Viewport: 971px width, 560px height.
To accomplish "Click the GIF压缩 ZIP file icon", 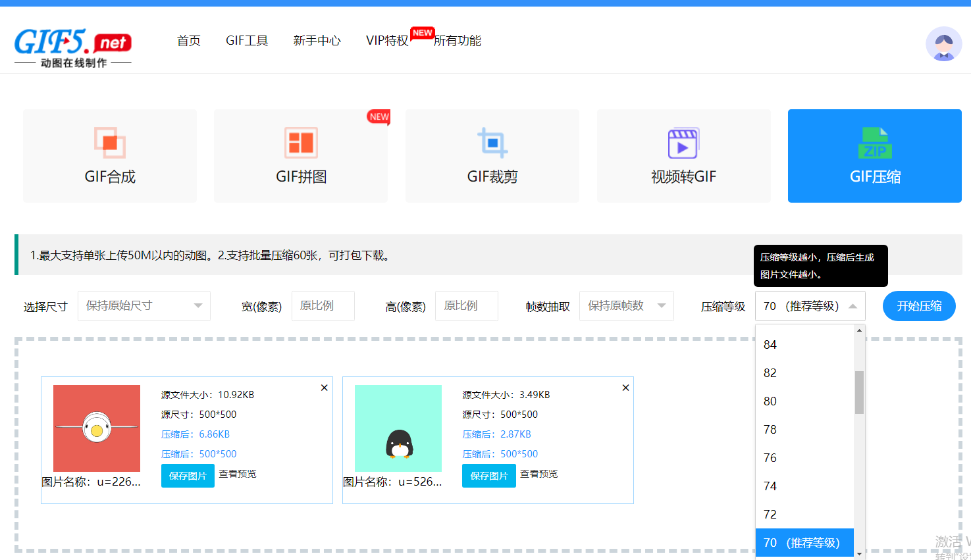I will pyautogui.click(x=875, y=143).
